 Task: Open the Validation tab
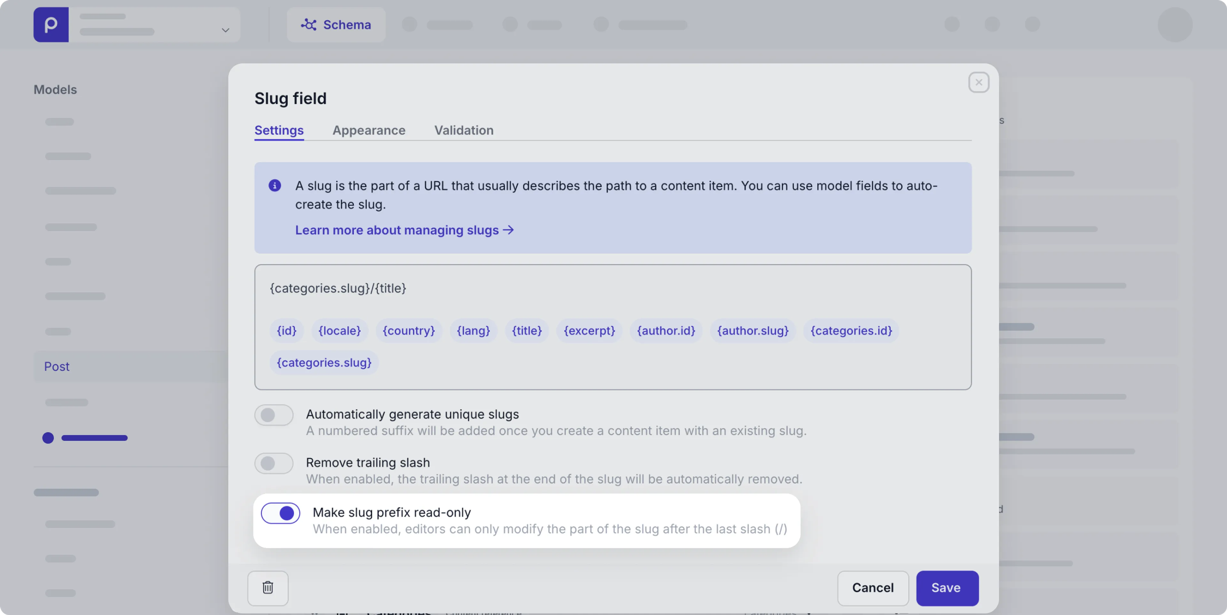pos(463,130)
